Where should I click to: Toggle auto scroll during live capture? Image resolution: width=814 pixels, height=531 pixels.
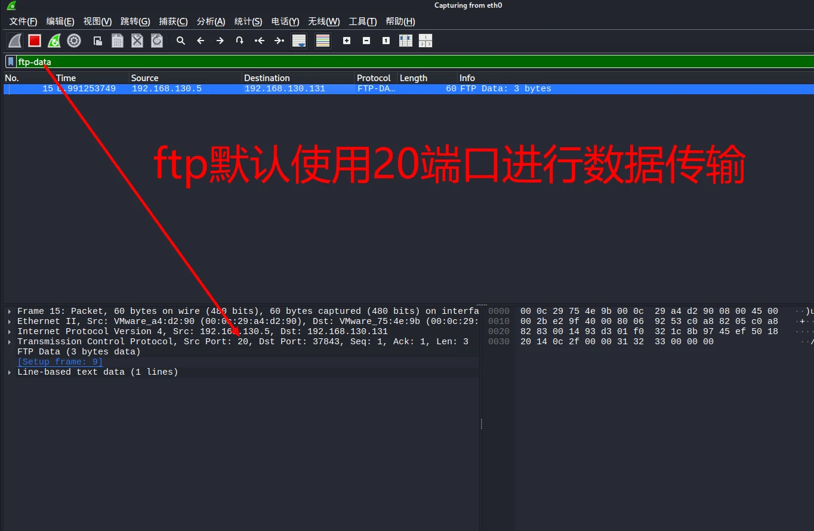pos(299,41)
